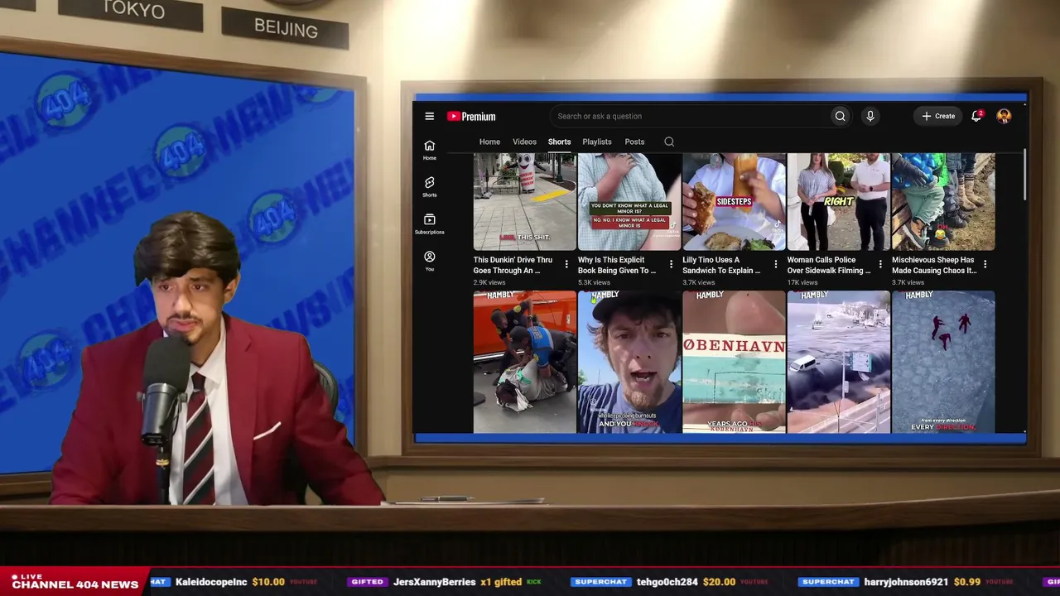Image resolution: width=1060 pixels, height=596 pixels.
Task: Click the channel search magnifier icon
Action: (x=669, y=142)
